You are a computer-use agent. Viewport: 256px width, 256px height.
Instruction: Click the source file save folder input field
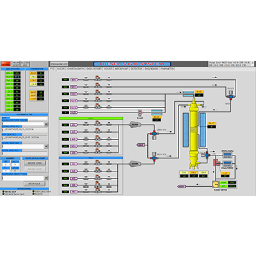click(x=22, y=124)
